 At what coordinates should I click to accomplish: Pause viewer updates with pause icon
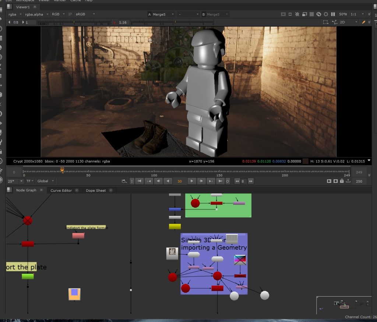[333, 14]
